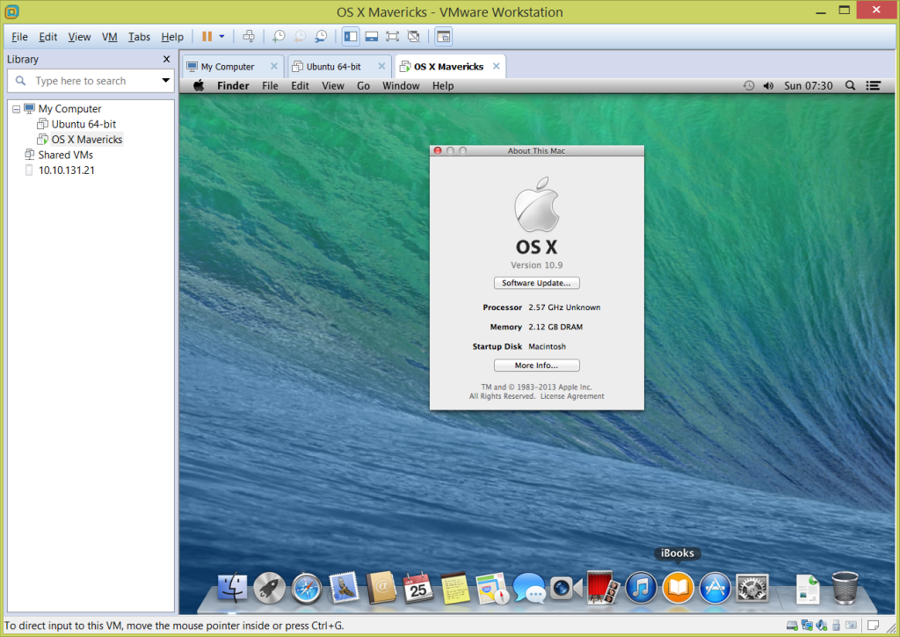Select Shared VMs in the library
900x637 pixels.
[65, 155]
